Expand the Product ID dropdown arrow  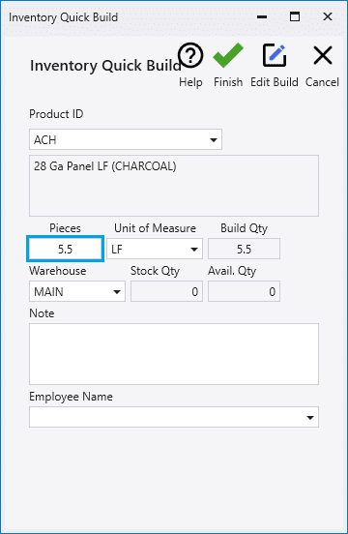(214, 139)
